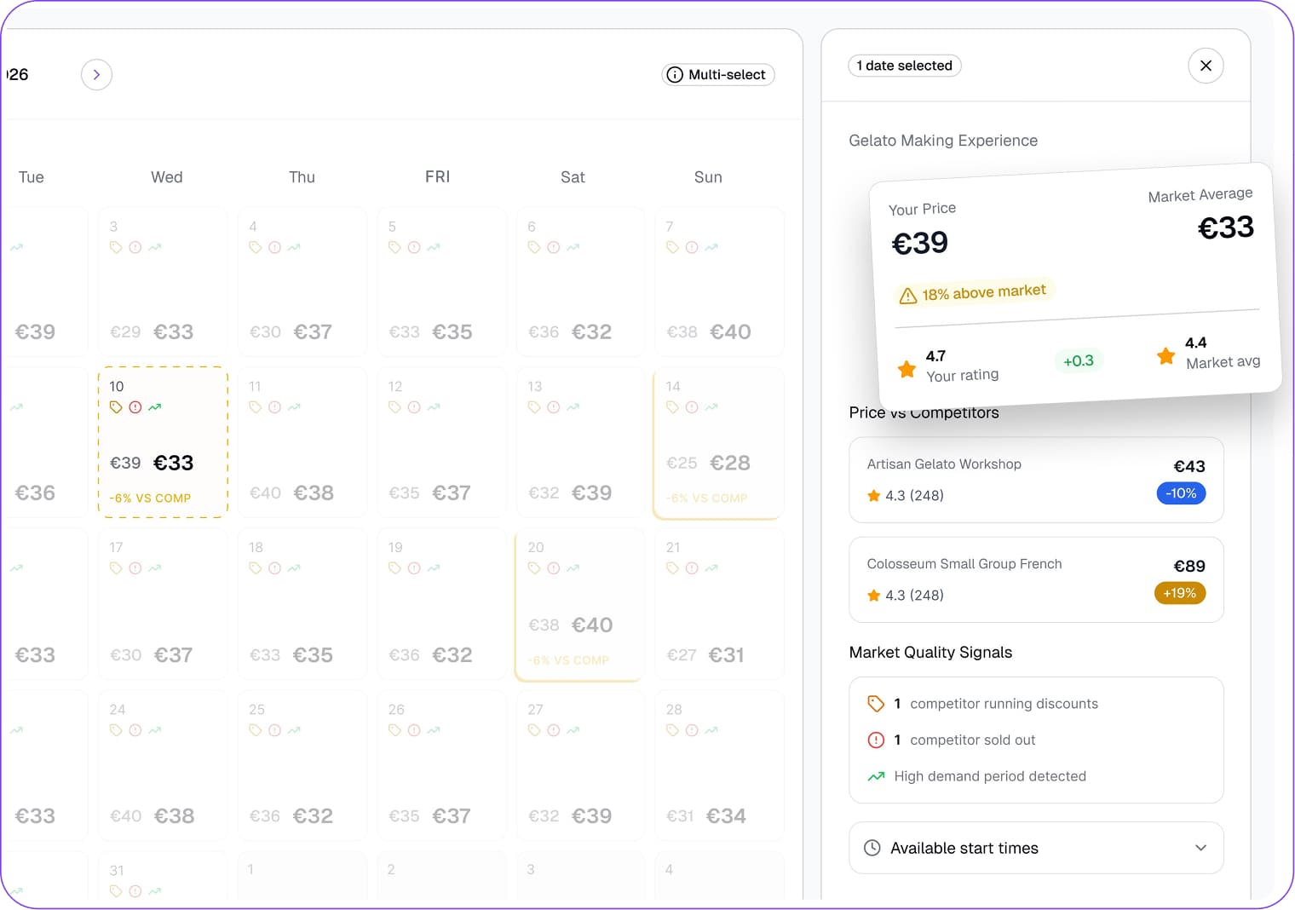Select Wednesday the 10th date cell
The height and width of the screenshot is (910, 1295).
tap(163, 442)
